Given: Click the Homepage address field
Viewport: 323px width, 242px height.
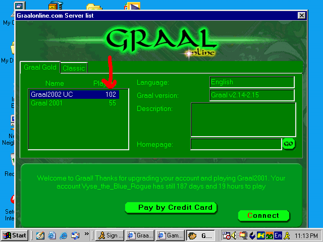Looking at the screenshot, I should pos(236,144).
